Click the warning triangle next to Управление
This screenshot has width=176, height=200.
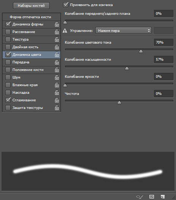coord(65,31)
